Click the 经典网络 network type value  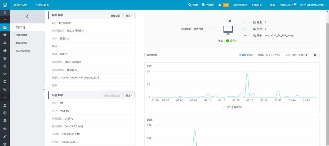point(198,29)
